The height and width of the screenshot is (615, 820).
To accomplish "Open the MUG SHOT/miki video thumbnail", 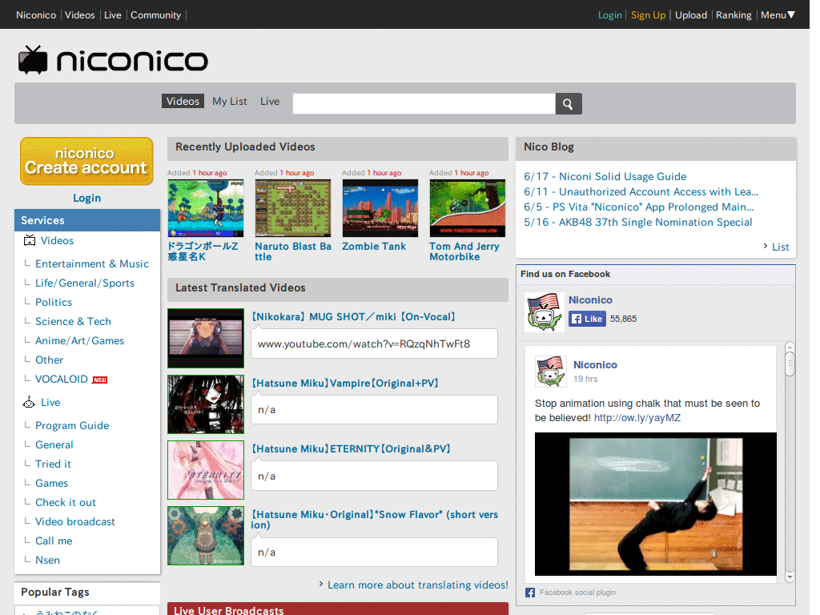I will [x=206, y=338].
